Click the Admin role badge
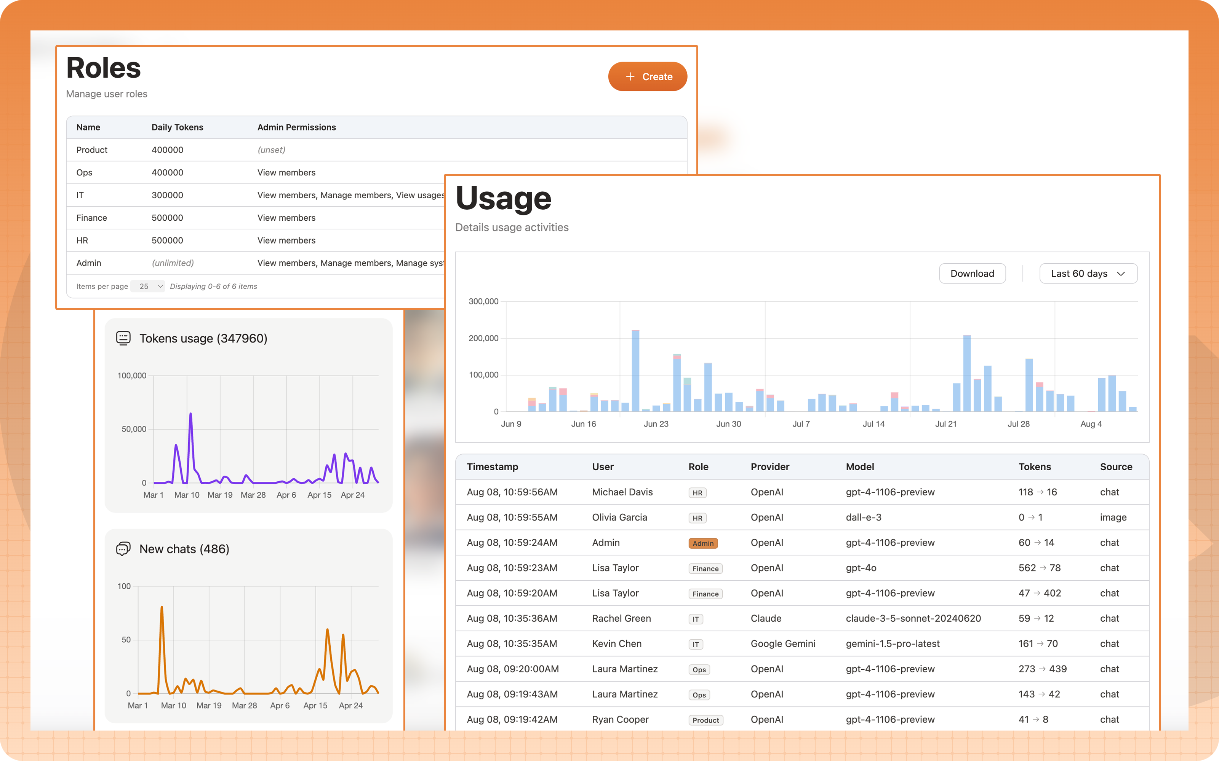1219x761 pixels. point(703,543)
